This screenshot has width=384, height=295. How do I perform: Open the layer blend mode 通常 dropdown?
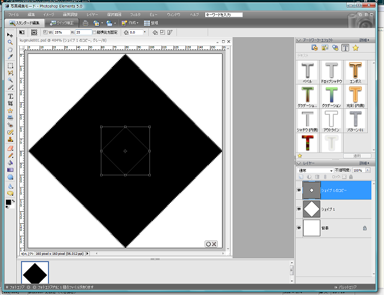pyautogui.click(x=314, y=171)
